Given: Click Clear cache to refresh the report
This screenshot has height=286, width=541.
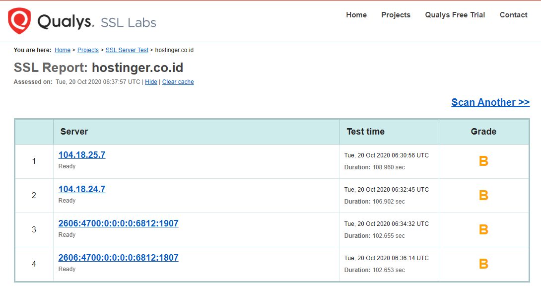Looking at the screenshot, I should 178,81.
